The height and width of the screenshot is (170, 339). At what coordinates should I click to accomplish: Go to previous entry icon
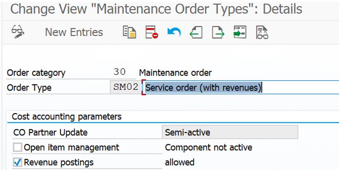tap(196, 32)
